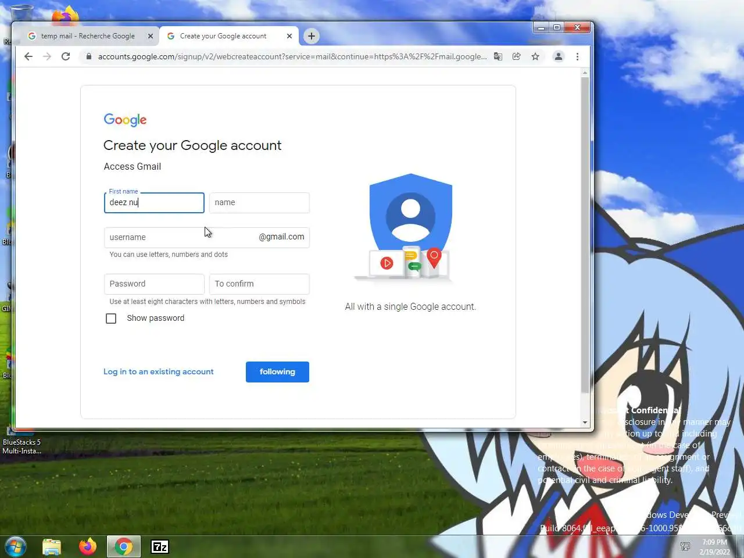Close the temp mail tab
This screenshot has height=558, width=744.
pyautogui.click(x=151, y=36)
